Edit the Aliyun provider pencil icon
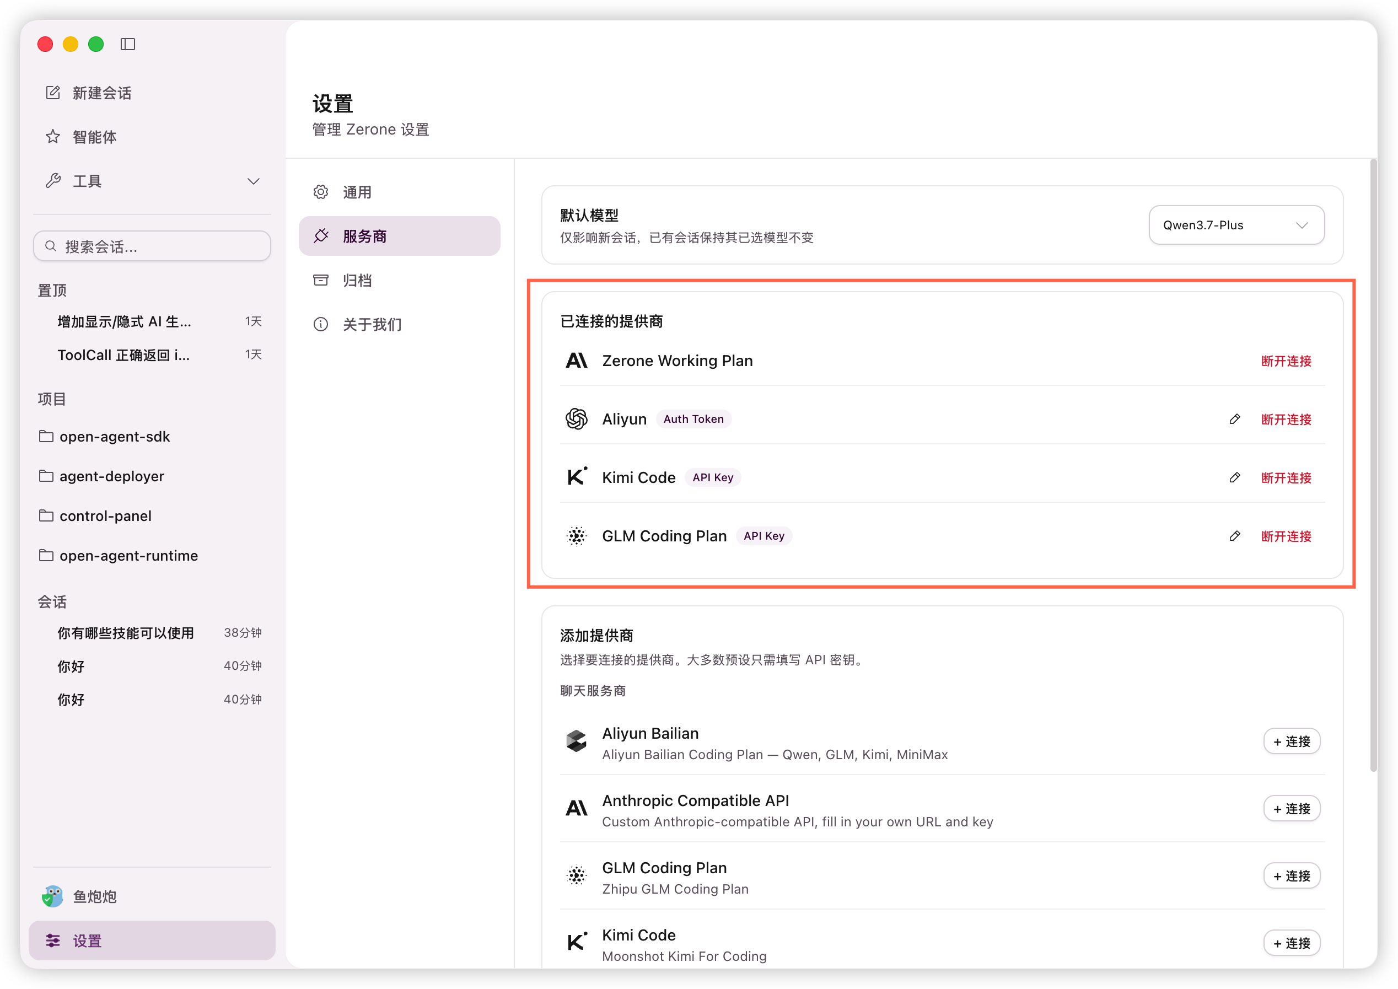The width and height of the screenshot is (1398, 989). [x=1235, y=419]
